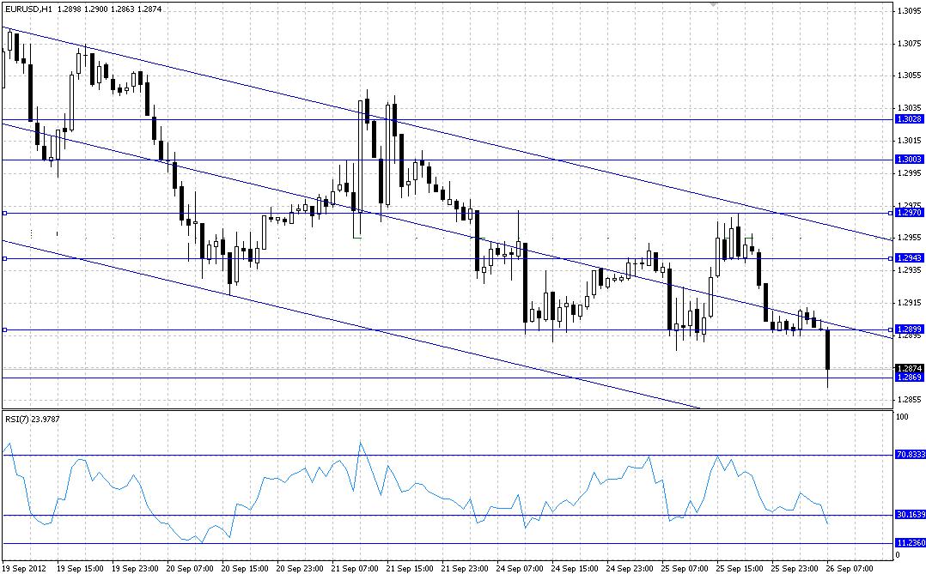The image size is (926, 574).
Task: Click the 20 Sep 07:00 time label
Action: pyautogui.click(x=190, y=568)
